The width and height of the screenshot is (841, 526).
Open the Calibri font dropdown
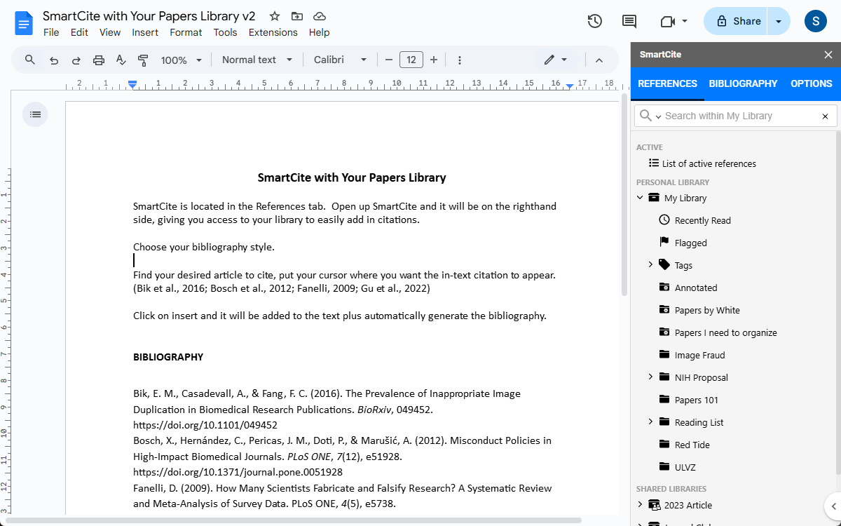pyautogui.click(x=340, y=60)
